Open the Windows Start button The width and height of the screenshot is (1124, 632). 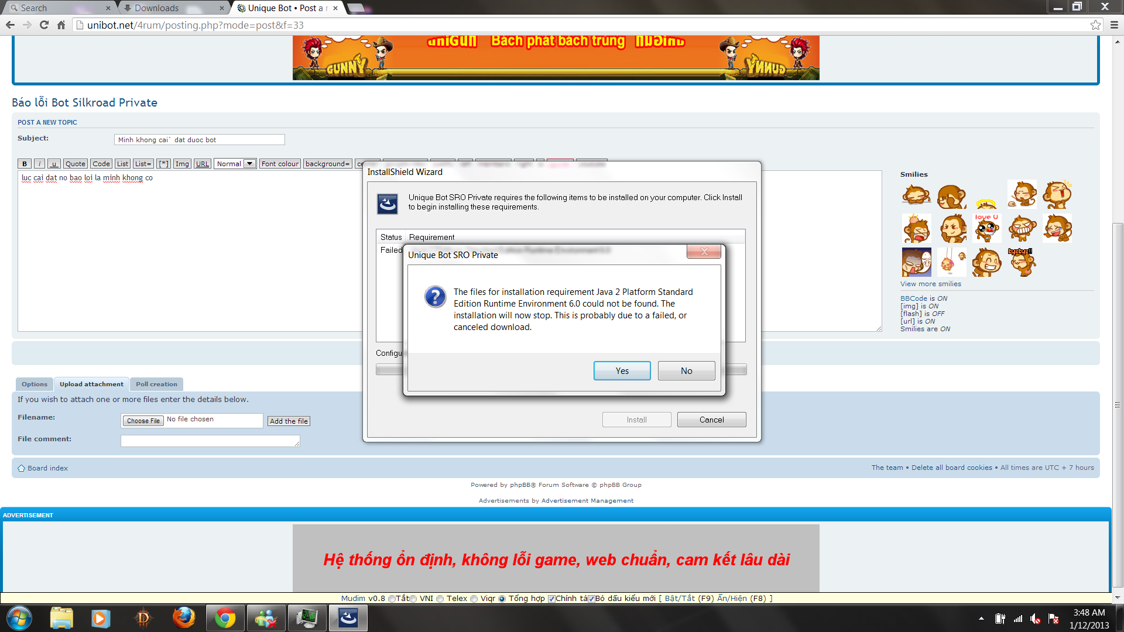tap(19, 618)
